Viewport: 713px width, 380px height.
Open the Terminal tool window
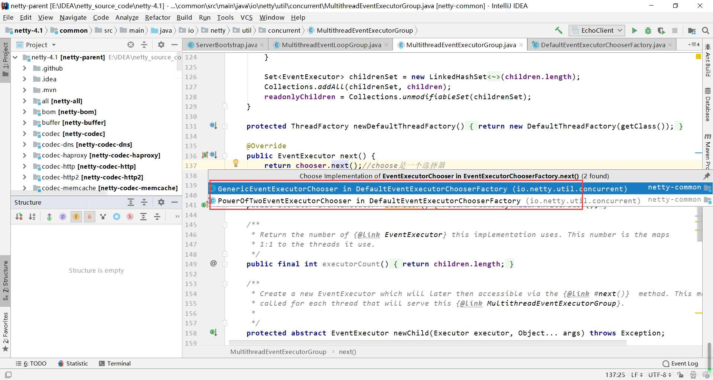[x=115, y=364]
